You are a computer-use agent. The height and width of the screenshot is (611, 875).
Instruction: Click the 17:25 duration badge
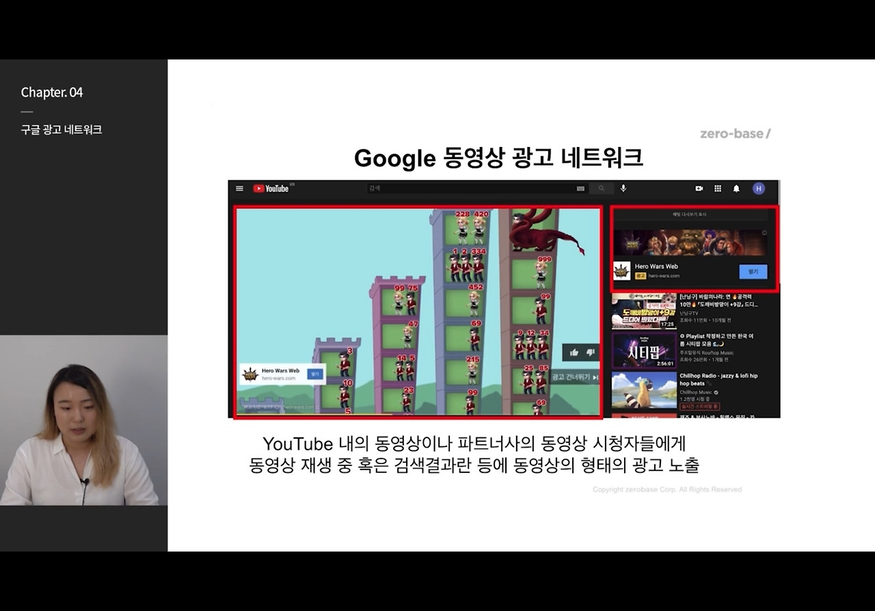[667, 324]
